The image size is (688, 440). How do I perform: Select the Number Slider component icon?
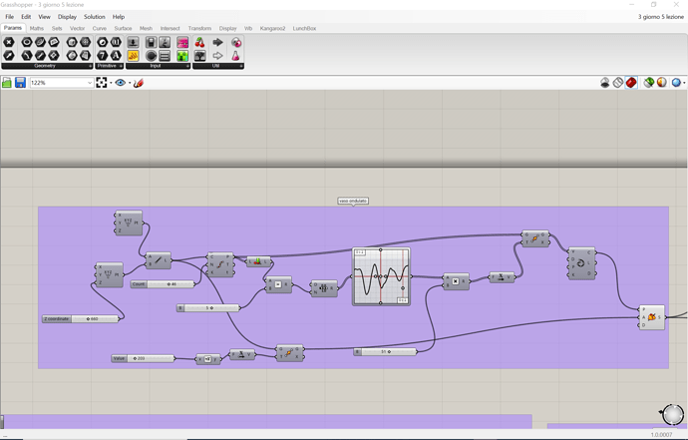151,42
